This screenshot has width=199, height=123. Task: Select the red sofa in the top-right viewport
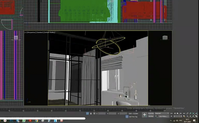click(x=145, y=10)
